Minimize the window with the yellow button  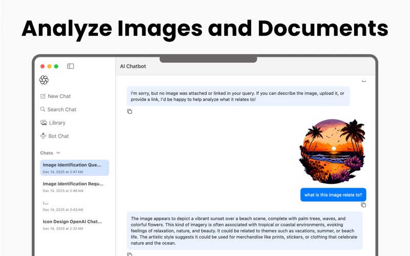coord(49,67)
